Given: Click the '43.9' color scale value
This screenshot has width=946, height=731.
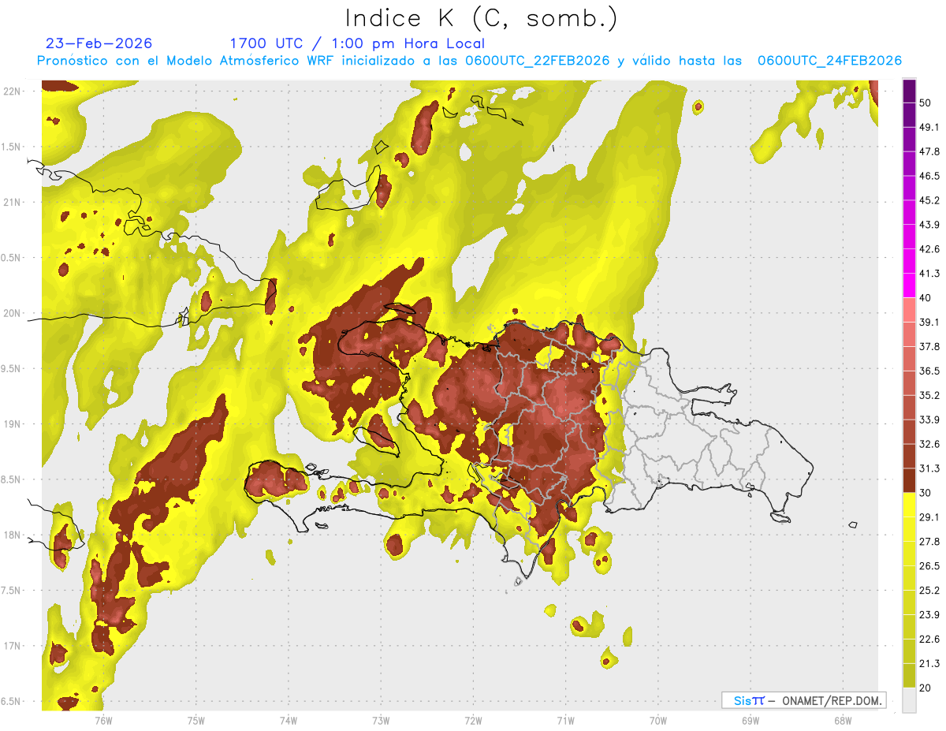Looking at the screenshot, I should coord(929,225).
